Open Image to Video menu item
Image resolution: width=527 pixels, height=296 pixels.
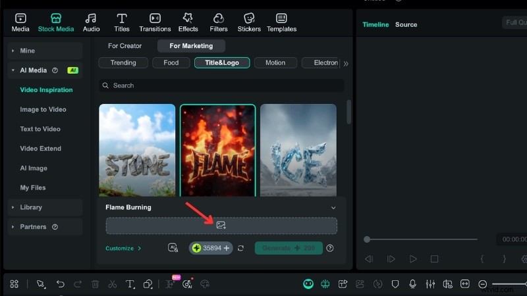pyautogui.click(x=43, y=110)
